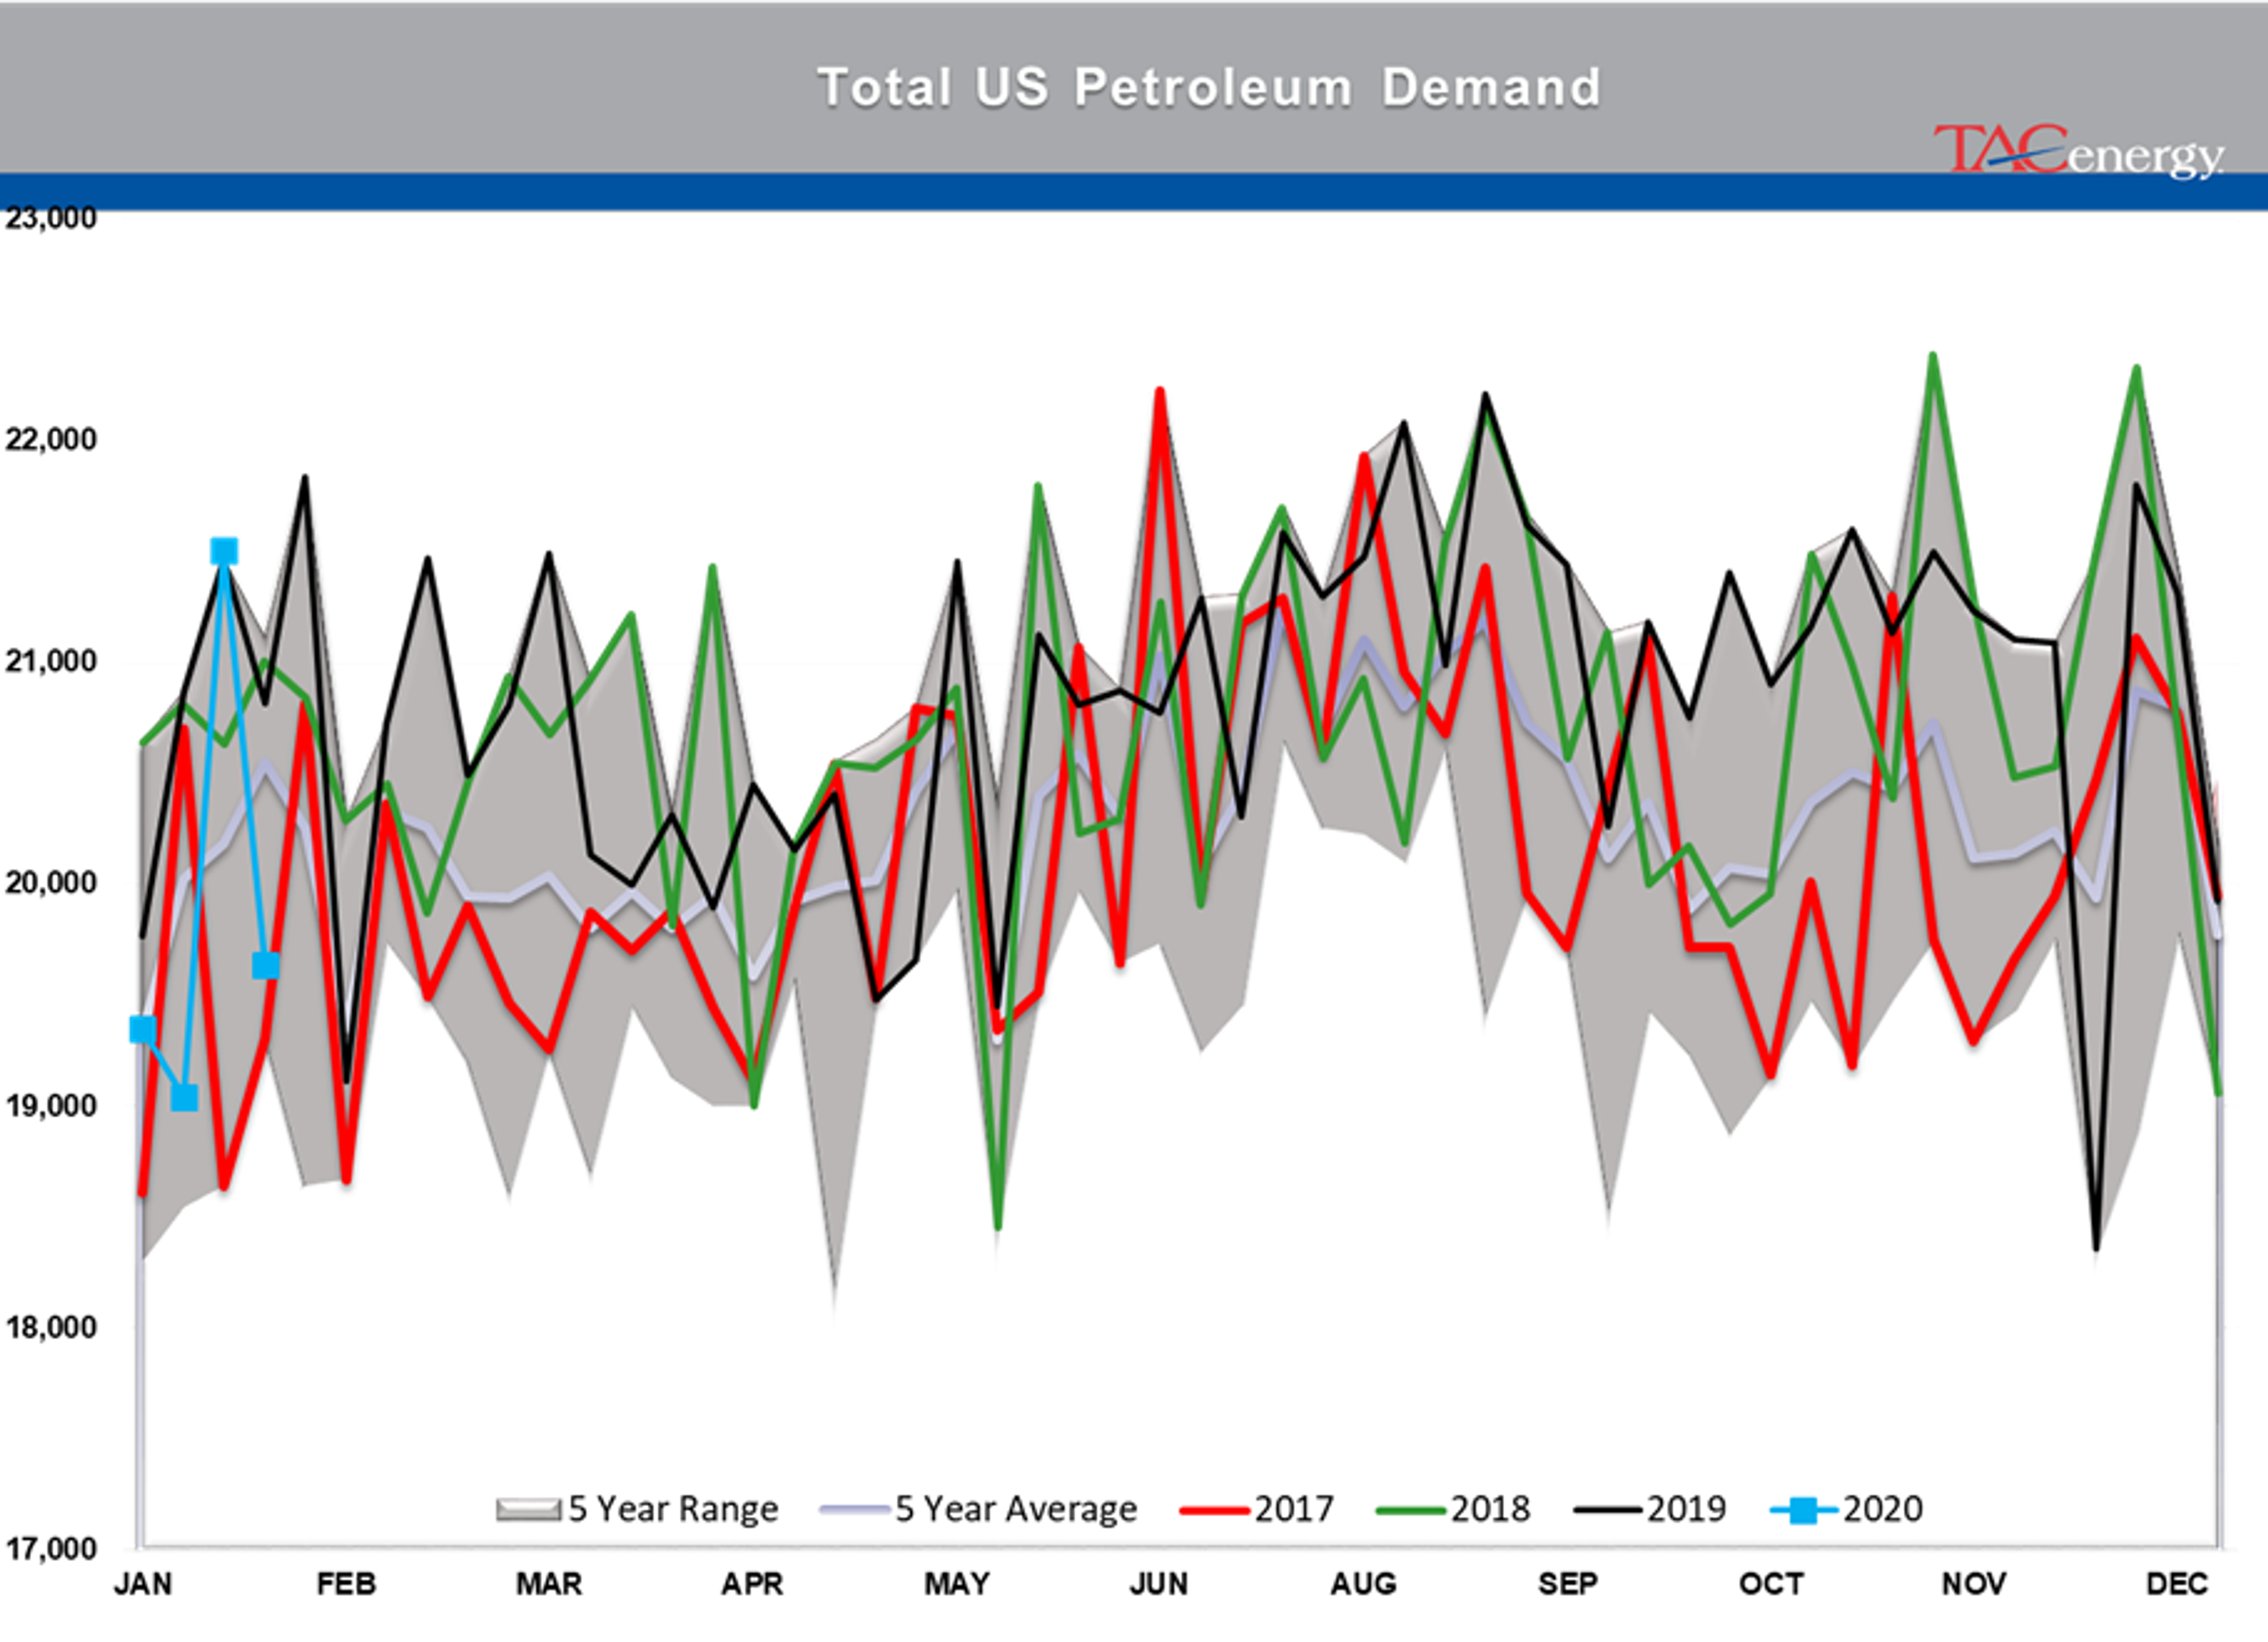The image size is (2268, 1642).
Task: Click the 17,000 y-axis label
Action: (x=51, y=1549)
